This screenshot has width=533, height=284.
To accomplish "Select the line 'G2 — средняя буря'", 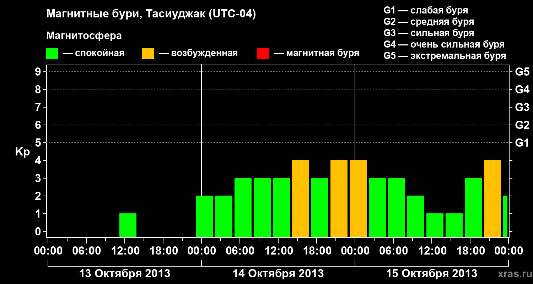I will 429,22.
